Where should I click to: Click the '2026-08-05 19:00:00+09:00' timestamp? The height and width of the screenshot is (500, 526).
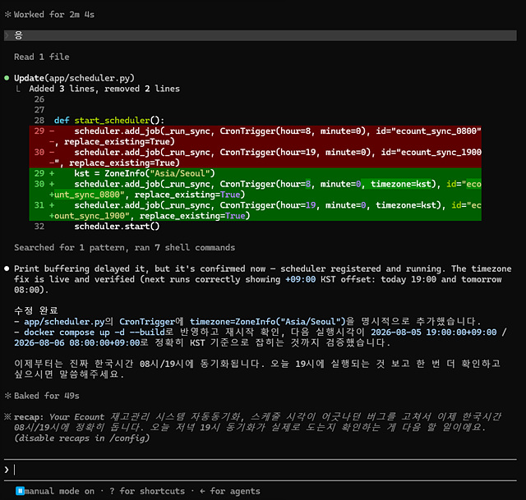(433, 333)
